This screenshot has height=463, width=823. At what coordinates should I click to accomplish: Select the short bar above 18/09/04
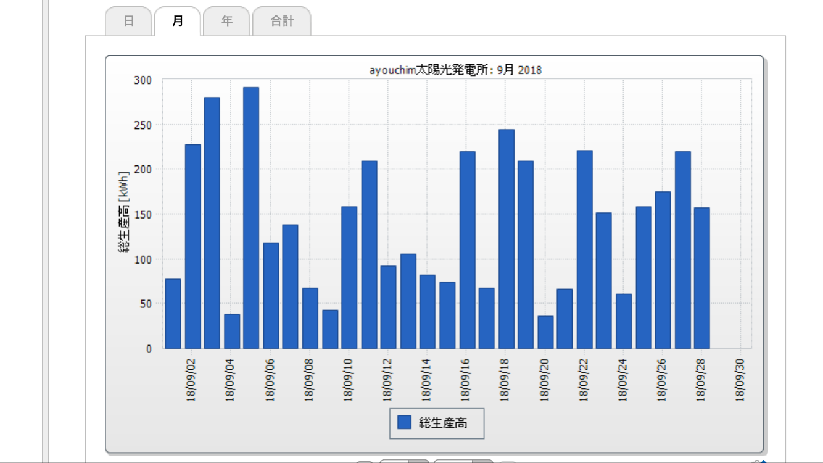pyautogui.click(x=231, y=332)
